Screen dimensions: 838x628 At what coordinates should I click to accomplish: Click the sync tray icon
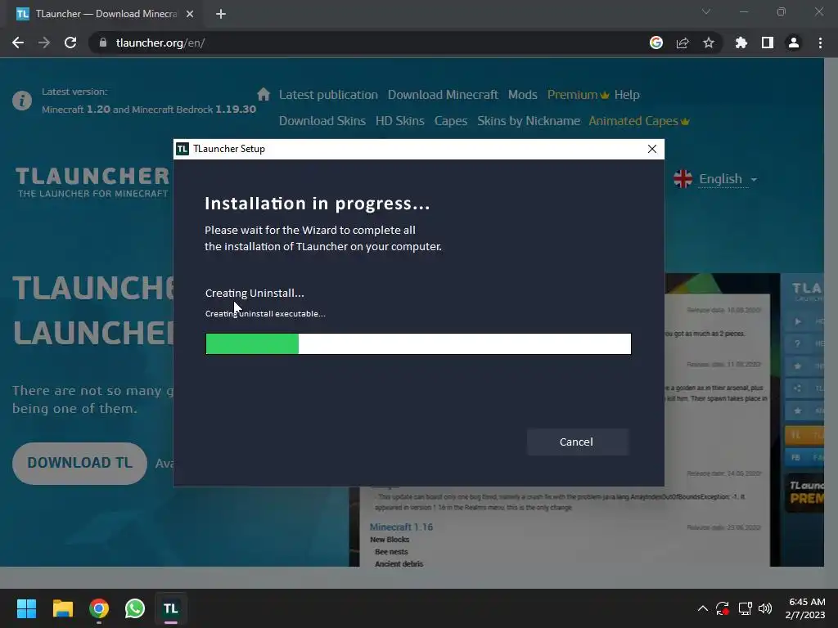723,608
